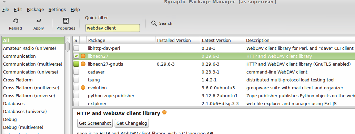Click the Apply toolbar icon

coord(39,21)
